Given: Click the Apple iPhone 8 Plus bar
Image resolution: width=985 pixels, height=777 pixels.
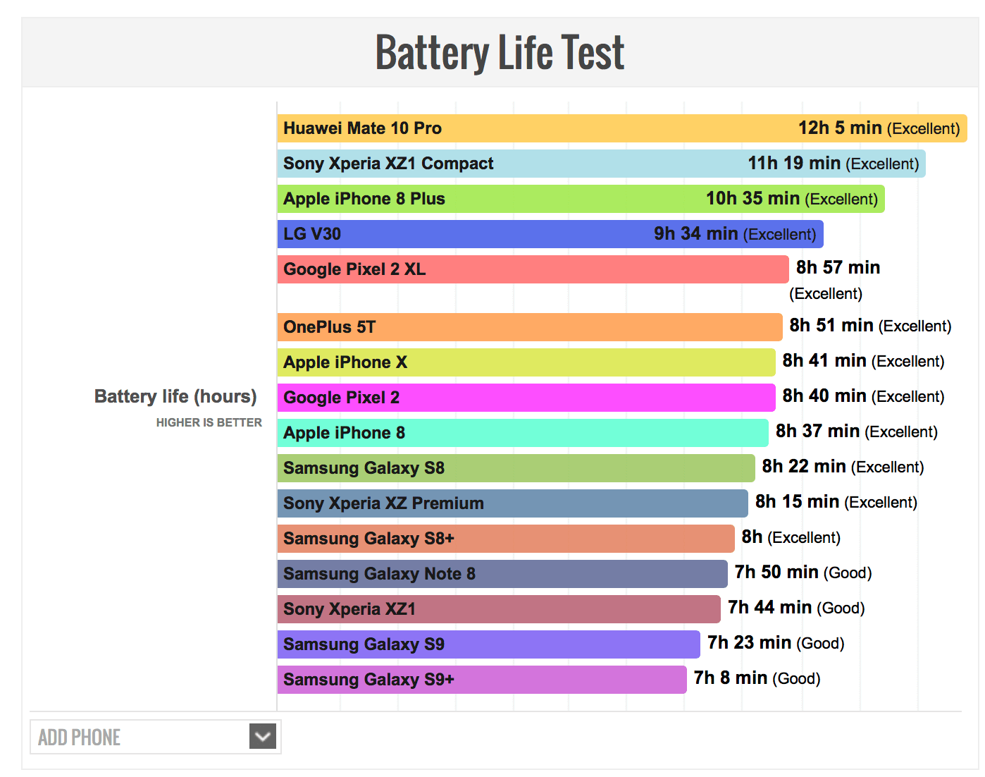Looking at the screenshot, I should (580, 199).
